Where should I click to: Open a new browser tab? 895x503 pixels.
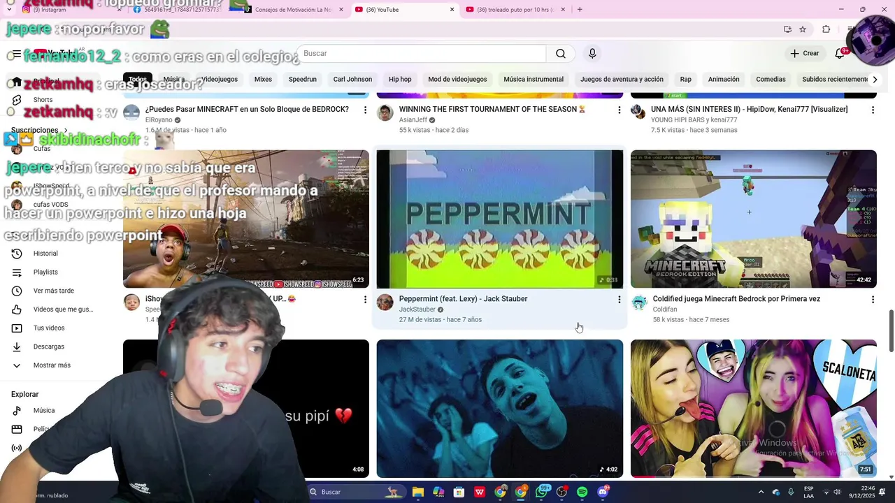[x=580, y=10]
